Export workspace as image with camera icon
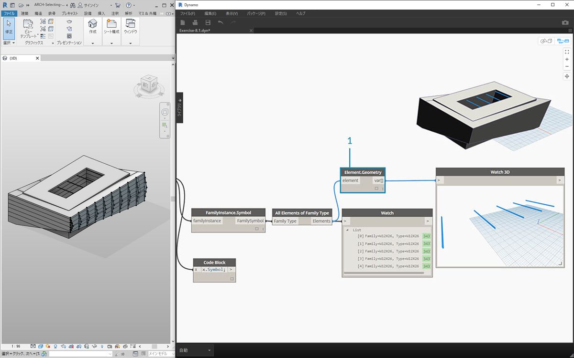574x358 pixels. 565,22
